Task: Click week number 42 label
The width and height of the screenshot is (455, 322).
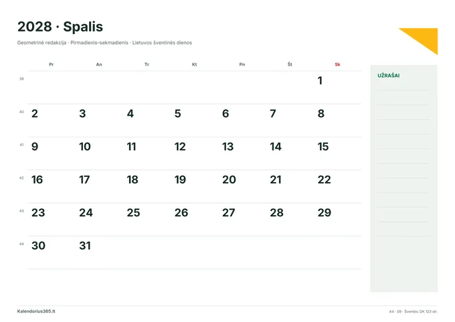Action: (x=21, y=177)
